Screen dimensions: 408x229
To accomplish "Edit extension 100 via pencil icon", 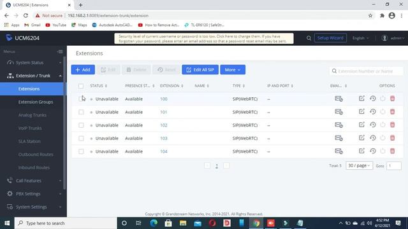I will (x=361, y=99).
